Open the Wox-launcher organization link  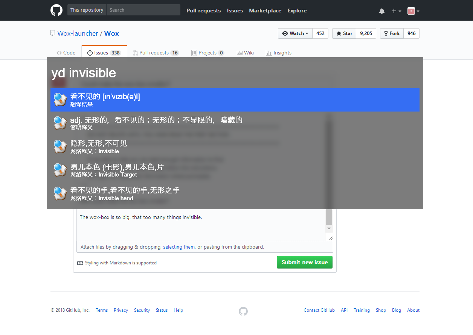coord(78,33)
